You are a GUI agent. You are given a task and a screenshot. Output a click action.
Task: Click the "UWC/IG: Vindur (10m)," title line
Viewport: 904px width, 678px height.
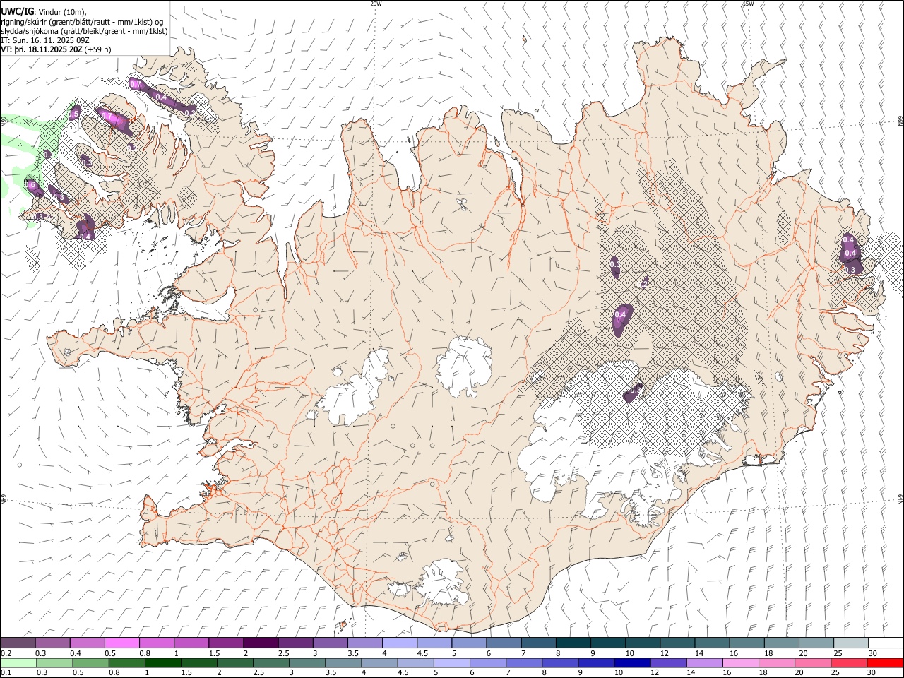click(x=43, y=11)
